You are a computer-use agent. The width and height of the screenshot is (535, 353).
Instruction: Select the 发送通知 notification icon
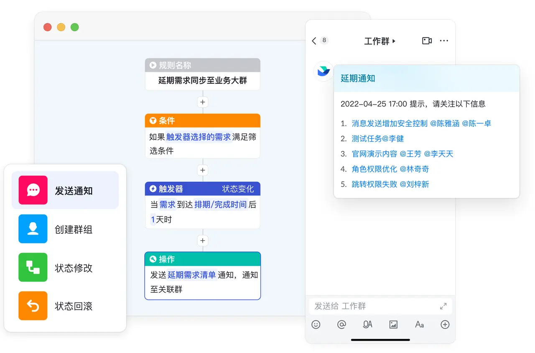coord(33,189)
